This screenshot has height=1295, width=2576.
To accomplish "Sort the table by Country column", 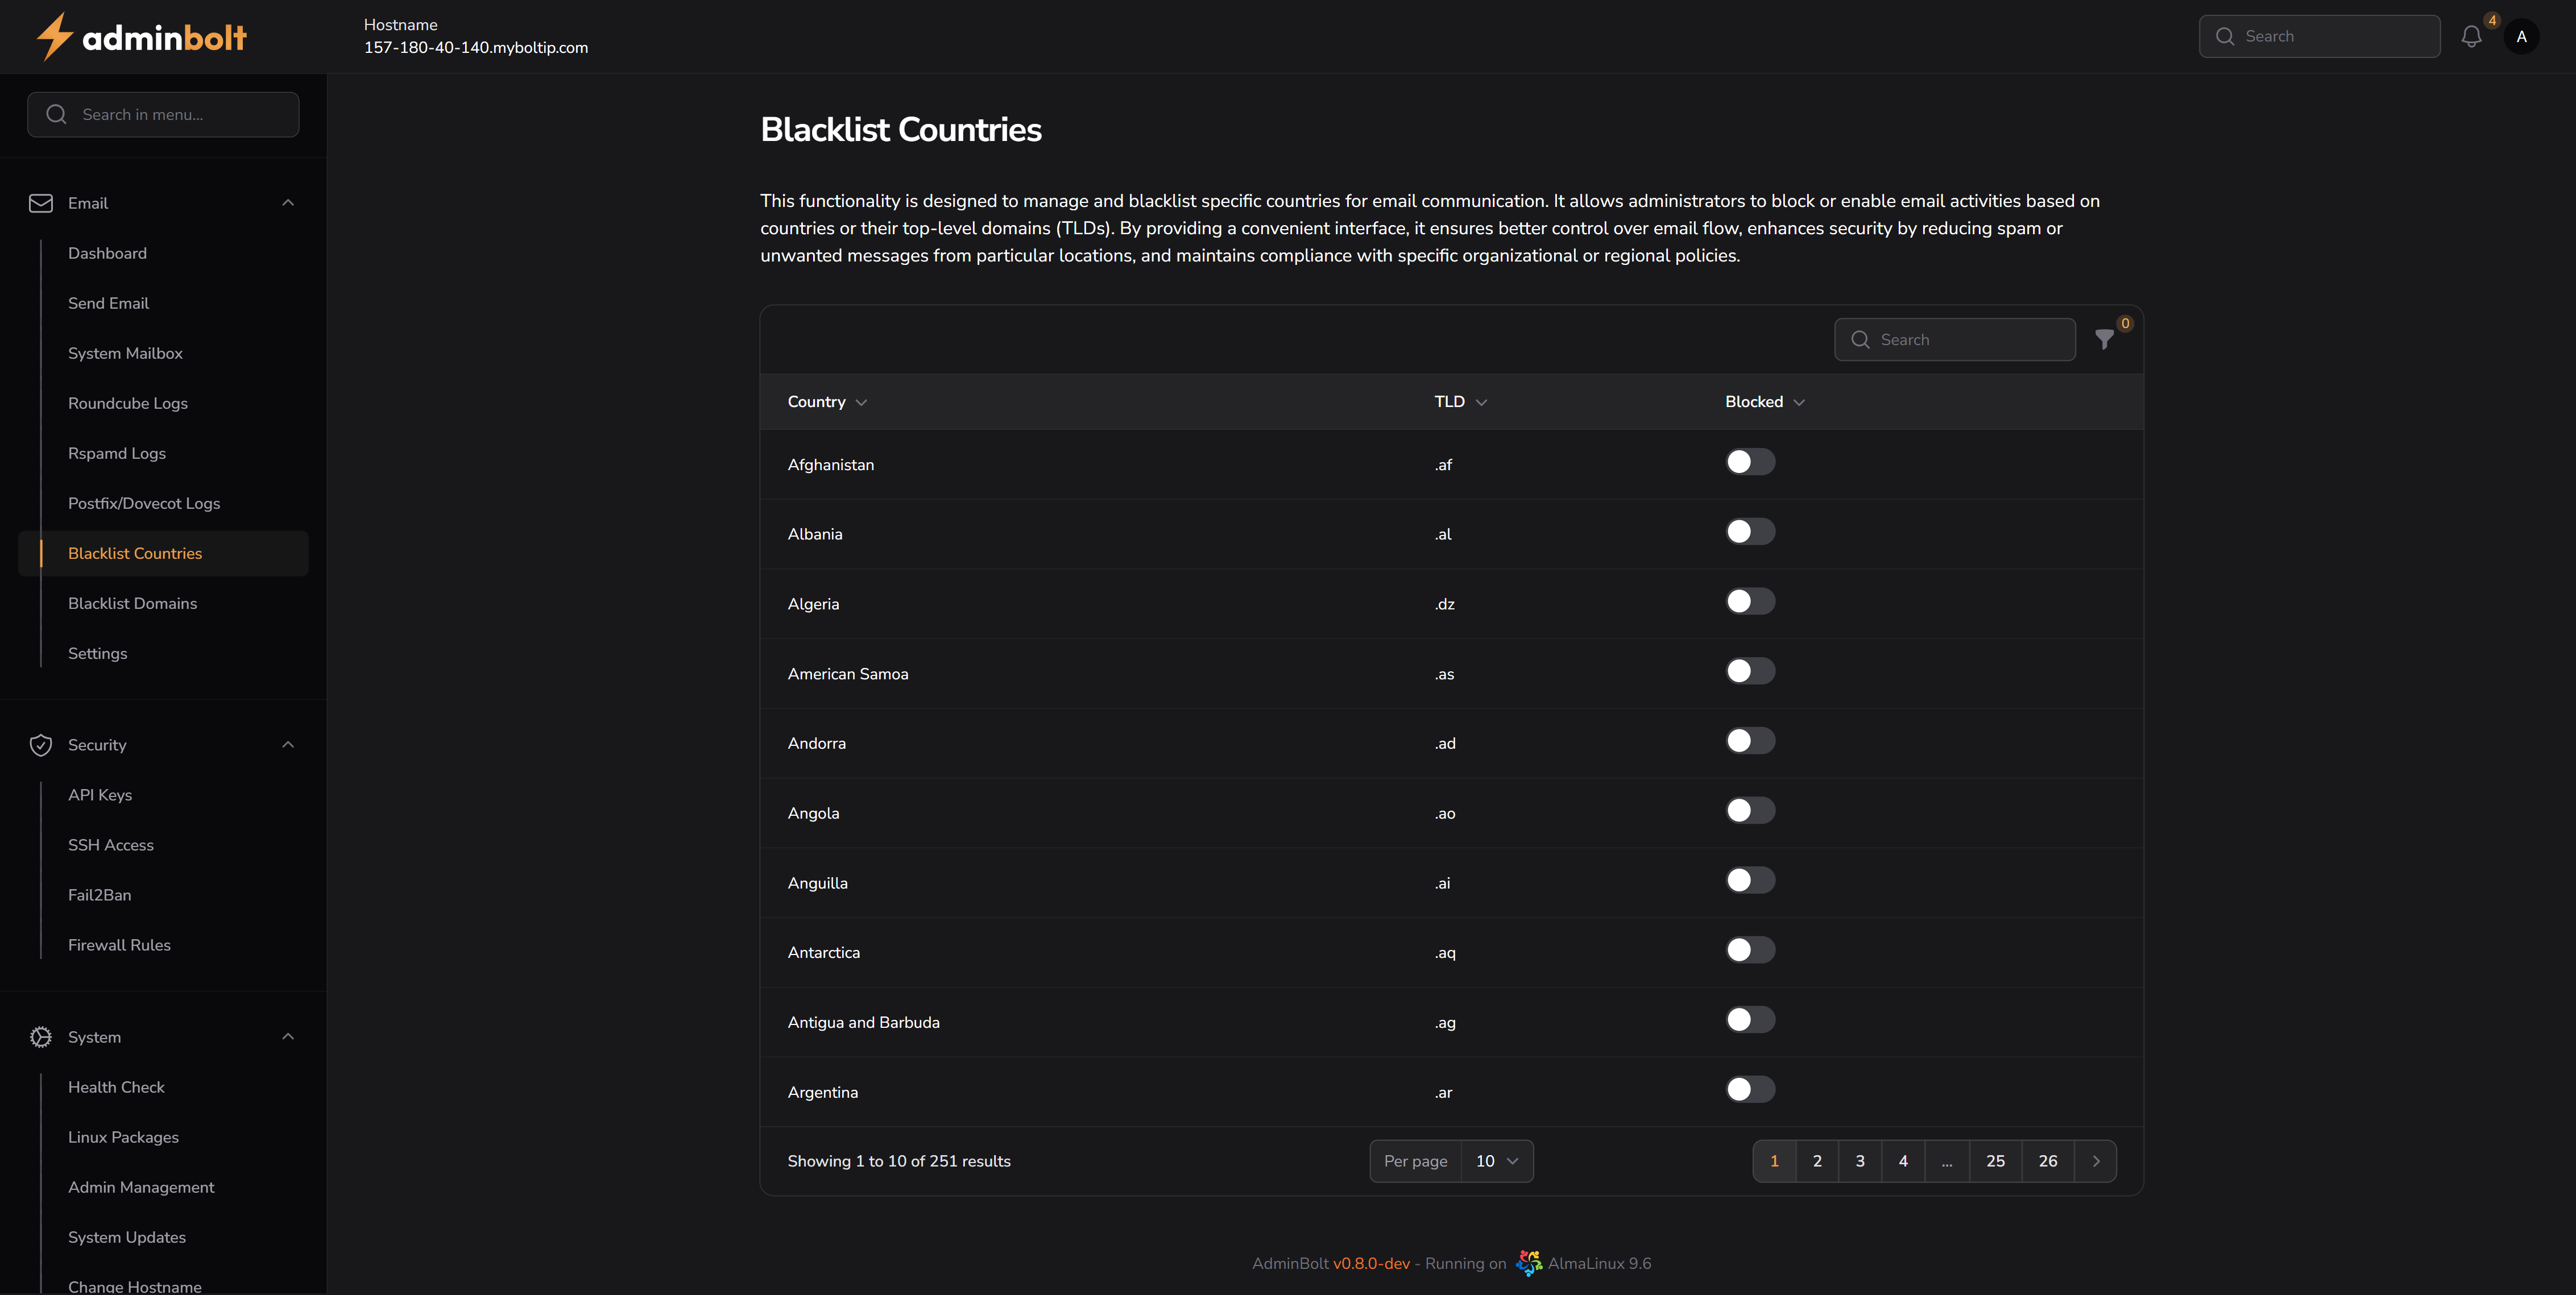I will 826,401.
